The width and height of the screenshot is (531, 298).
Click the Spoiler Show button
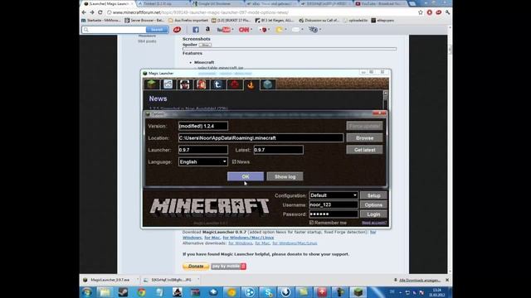pos(205,45)
